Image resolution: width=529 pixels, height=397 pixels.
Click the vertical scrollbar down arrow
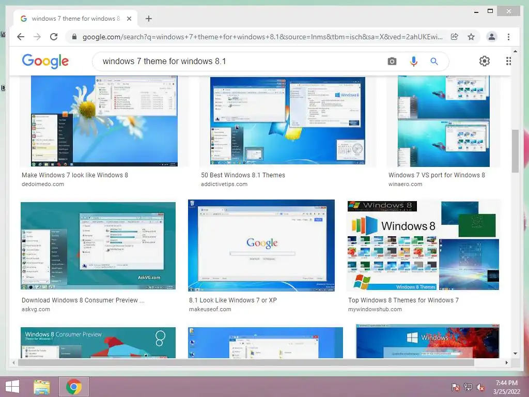click(515, 354)
